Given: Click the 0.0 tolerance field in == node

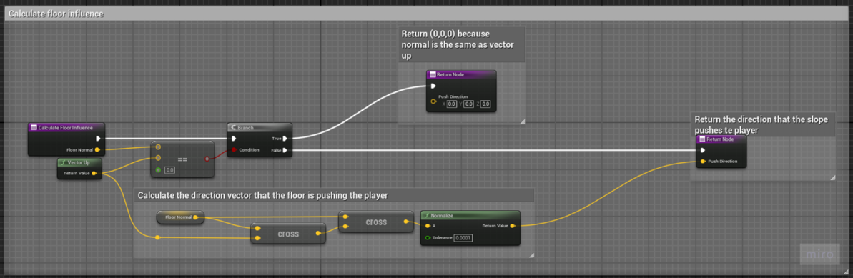Looking at the screenshot, I should [169, 170].
